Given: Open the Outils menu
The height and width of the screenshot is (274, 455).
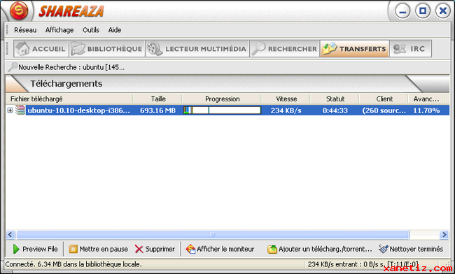Looking at the screenshot, I should 91,30.
